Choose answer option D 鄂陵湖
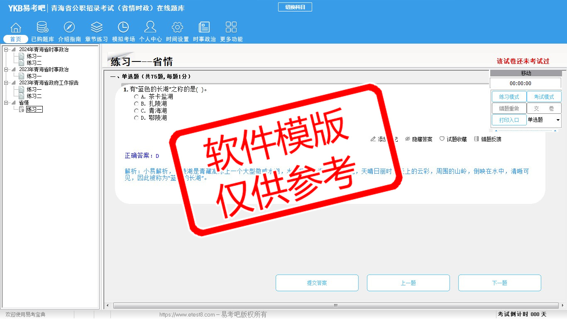The width and height of the screenshot is (567, 319). click(x=137, y=118)
